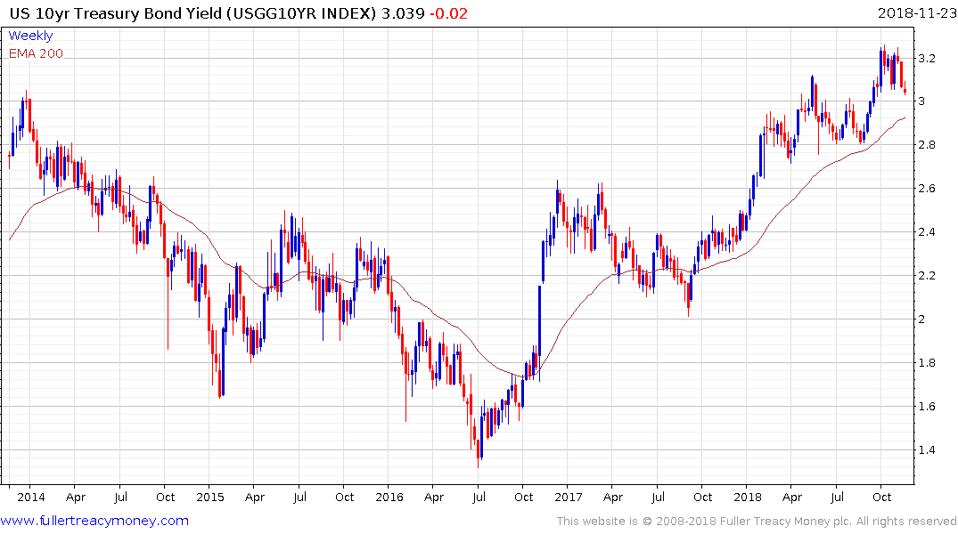Click the '2.6' y-axis label

[x=926, y=188]
